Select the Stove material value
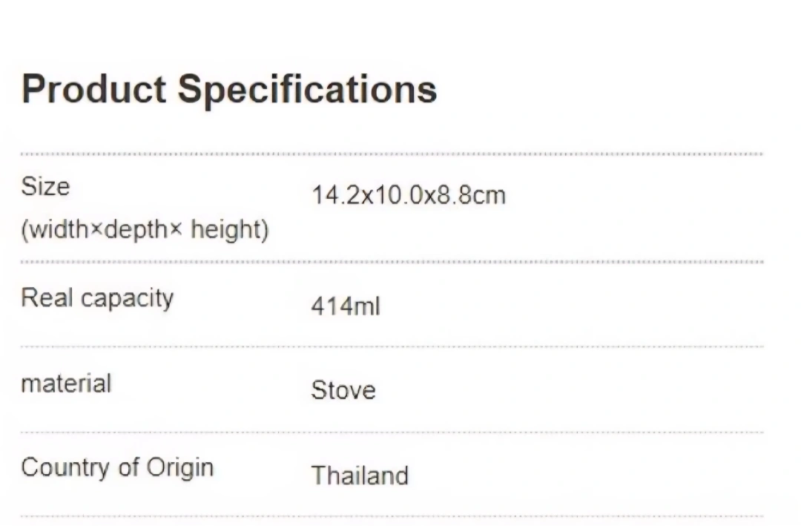Screen dimensions: 801x526 [343, 390]
